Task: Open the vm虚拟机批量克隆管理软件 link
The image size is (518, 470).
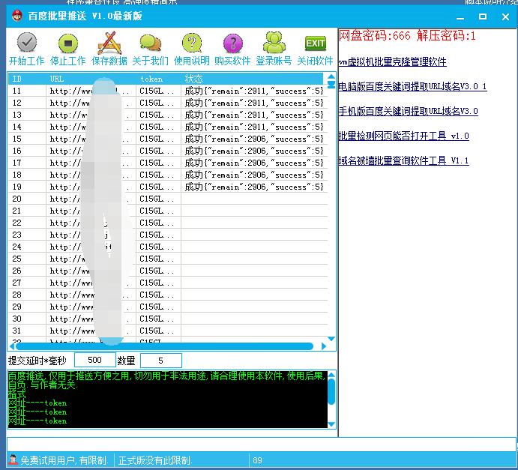Action: point(392,62)
